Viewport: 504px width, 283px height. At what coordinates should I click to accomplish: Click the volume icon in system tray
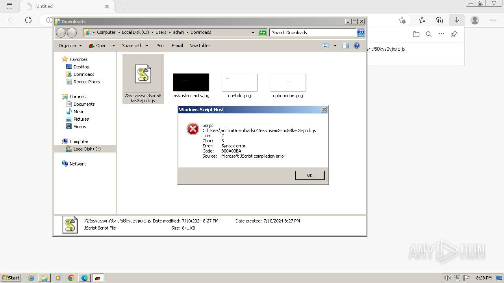coord(448,278)
